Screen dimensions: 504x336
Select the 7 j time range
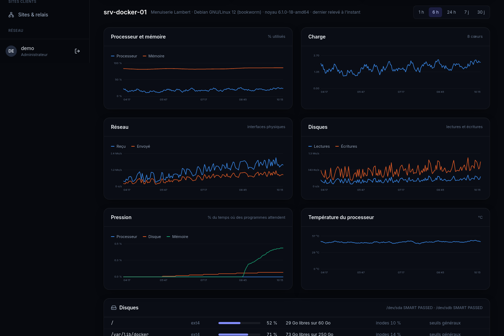coord(467,12)
